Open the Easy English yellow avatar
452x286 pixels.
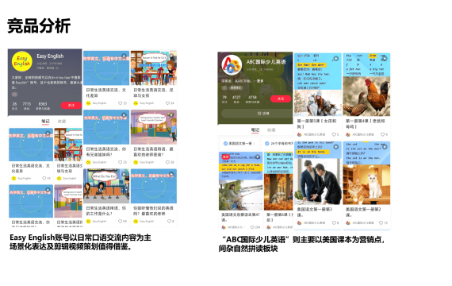point(22,61)
